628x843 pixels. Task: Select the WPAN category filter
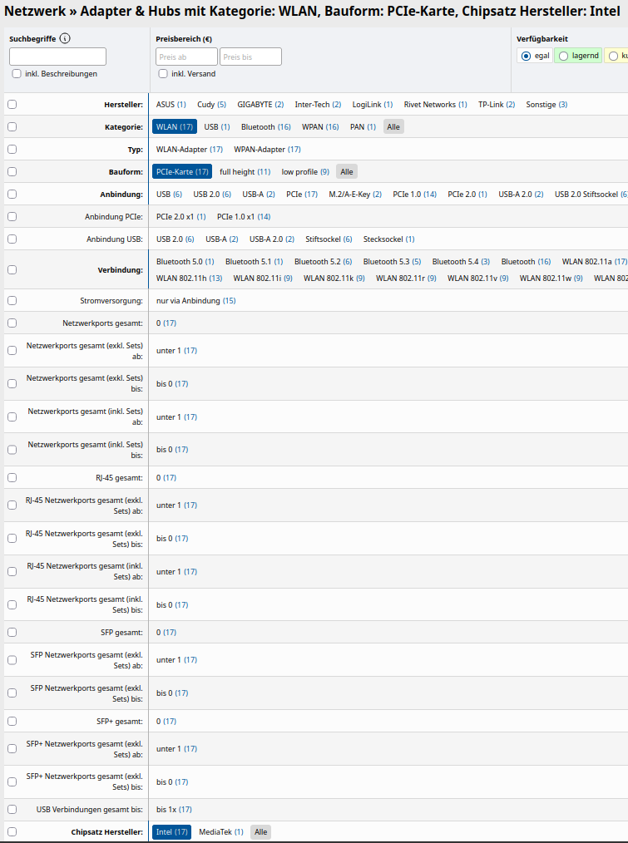point(320,127)
